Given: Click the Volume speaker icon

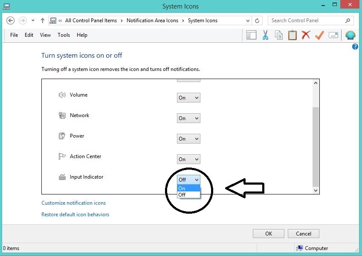Looking at the screenshot, I should point(62,95).
